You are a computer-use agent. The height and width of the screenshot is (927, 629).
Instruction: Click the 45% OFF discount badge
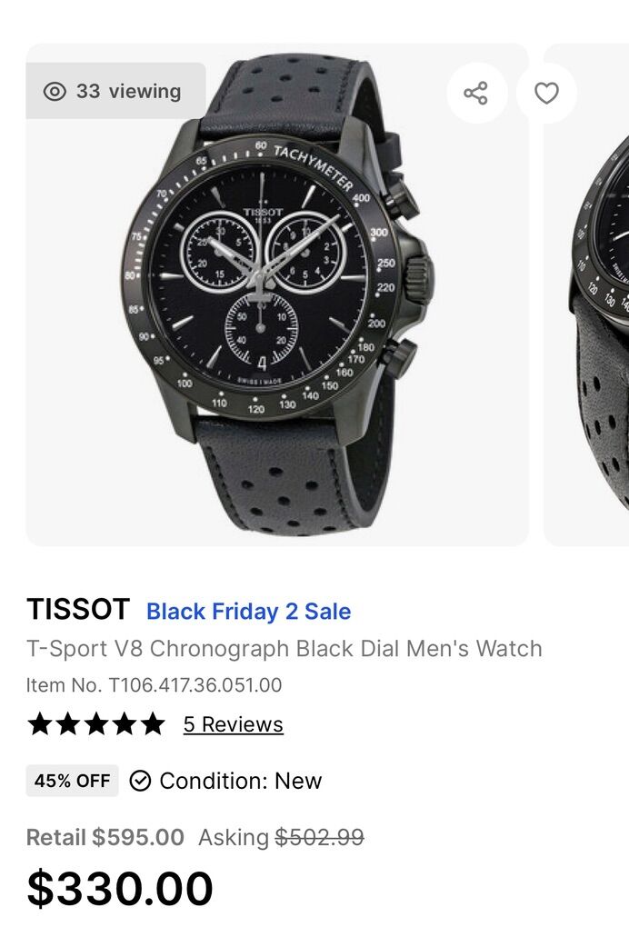tap(71, 780)
